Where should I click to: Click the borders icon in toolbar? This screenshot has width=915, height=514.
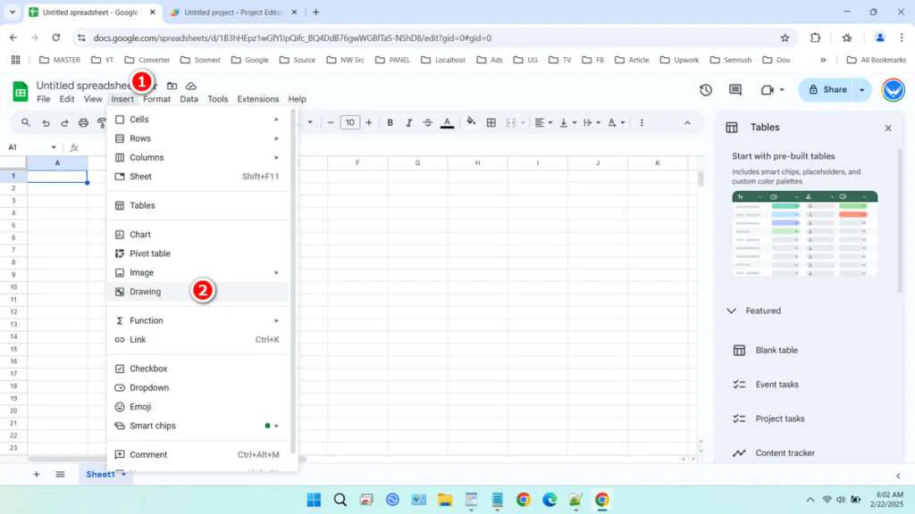(491, 122)
